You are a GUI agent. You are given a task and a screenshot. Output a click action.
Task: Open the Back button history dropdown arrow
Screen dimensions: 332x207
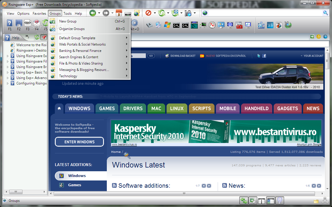(x=99, y=13)
